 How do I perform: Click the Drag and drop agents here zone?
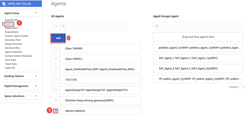click(198, 37)
